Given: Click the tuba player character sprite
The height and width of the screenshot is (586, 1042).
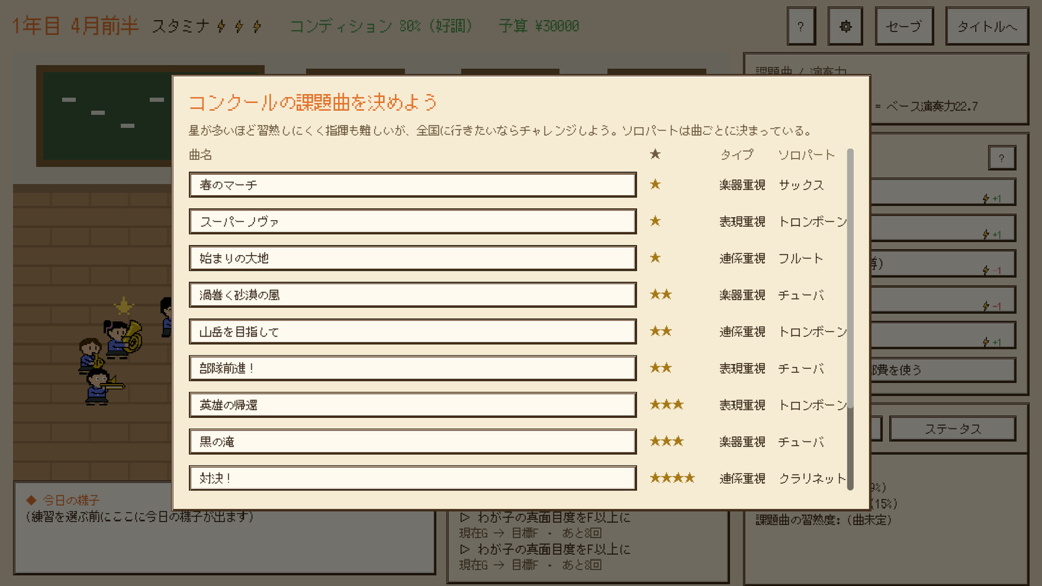Looking at the screenshot, I should pos(123,339).
